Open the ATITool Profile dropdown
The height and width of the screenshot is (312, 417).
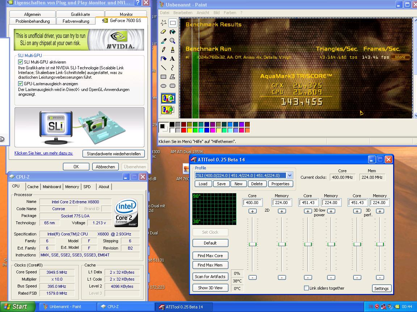pyautogui.click(x=290, y=175)
